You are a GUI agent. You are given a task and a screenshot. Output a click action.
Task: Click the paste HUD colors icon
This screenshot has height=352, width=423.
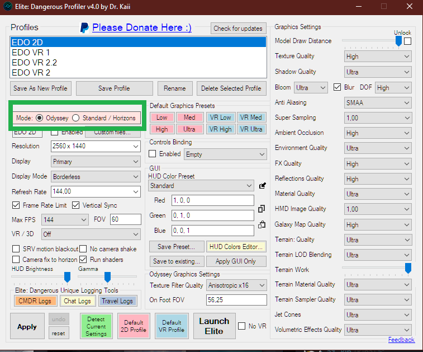pos(262,224)
